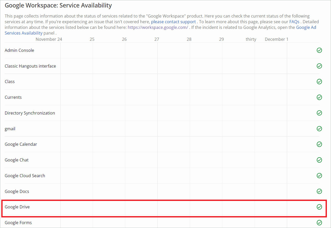Click the Directory Synchronization status checkmark
Viewport: 331px width, 228px height.
click(319, 113)
